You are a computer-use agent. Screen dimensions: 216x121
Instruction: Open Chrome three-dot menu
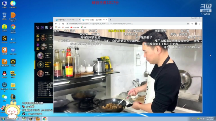(199, 24)
